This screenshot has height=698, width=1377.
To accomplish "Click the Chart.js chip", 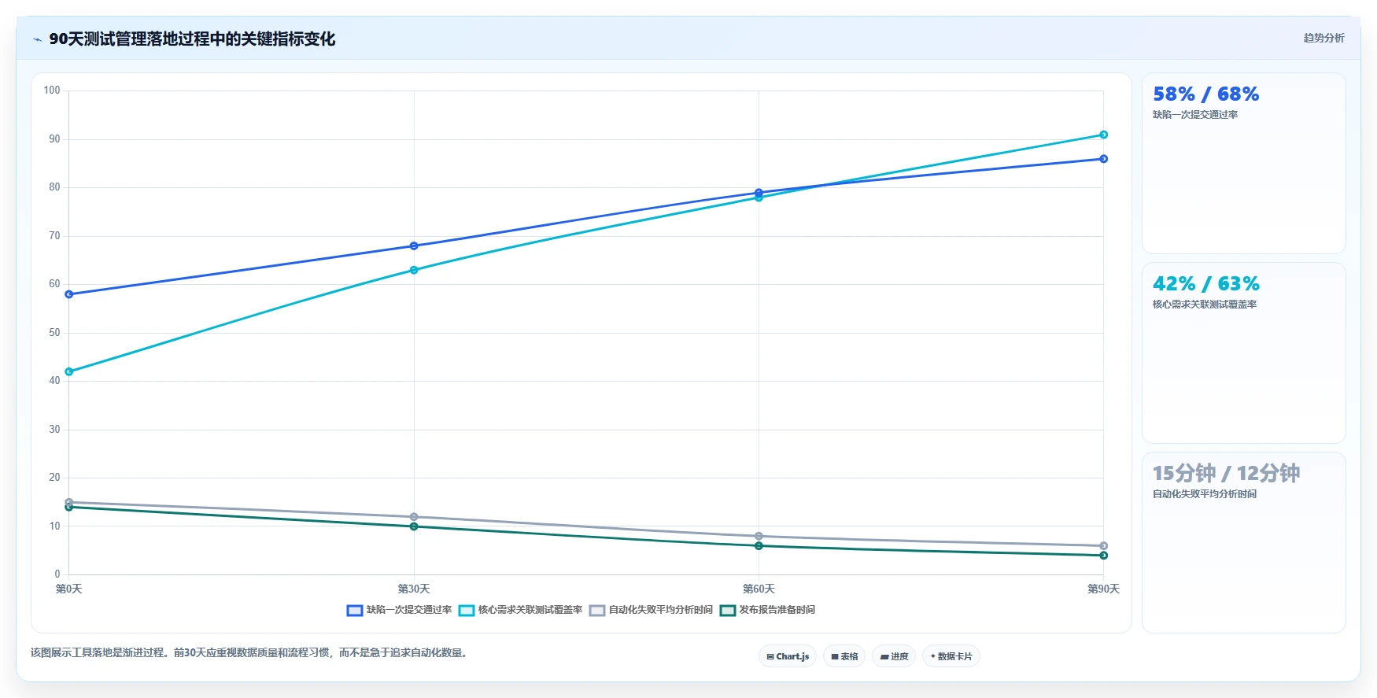I will (788, 656).
